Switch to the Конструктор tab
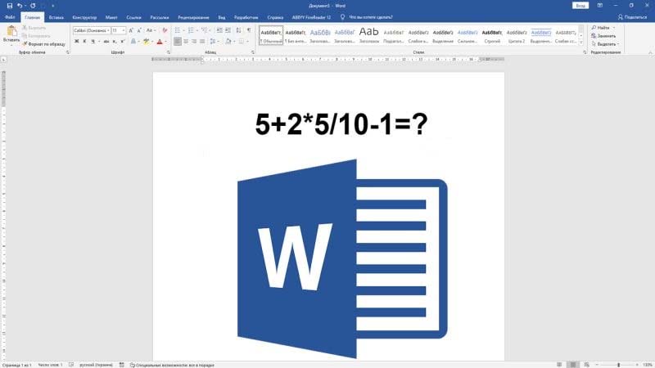Viewport: 655px width, 368px height. click(x=84, y=17)
